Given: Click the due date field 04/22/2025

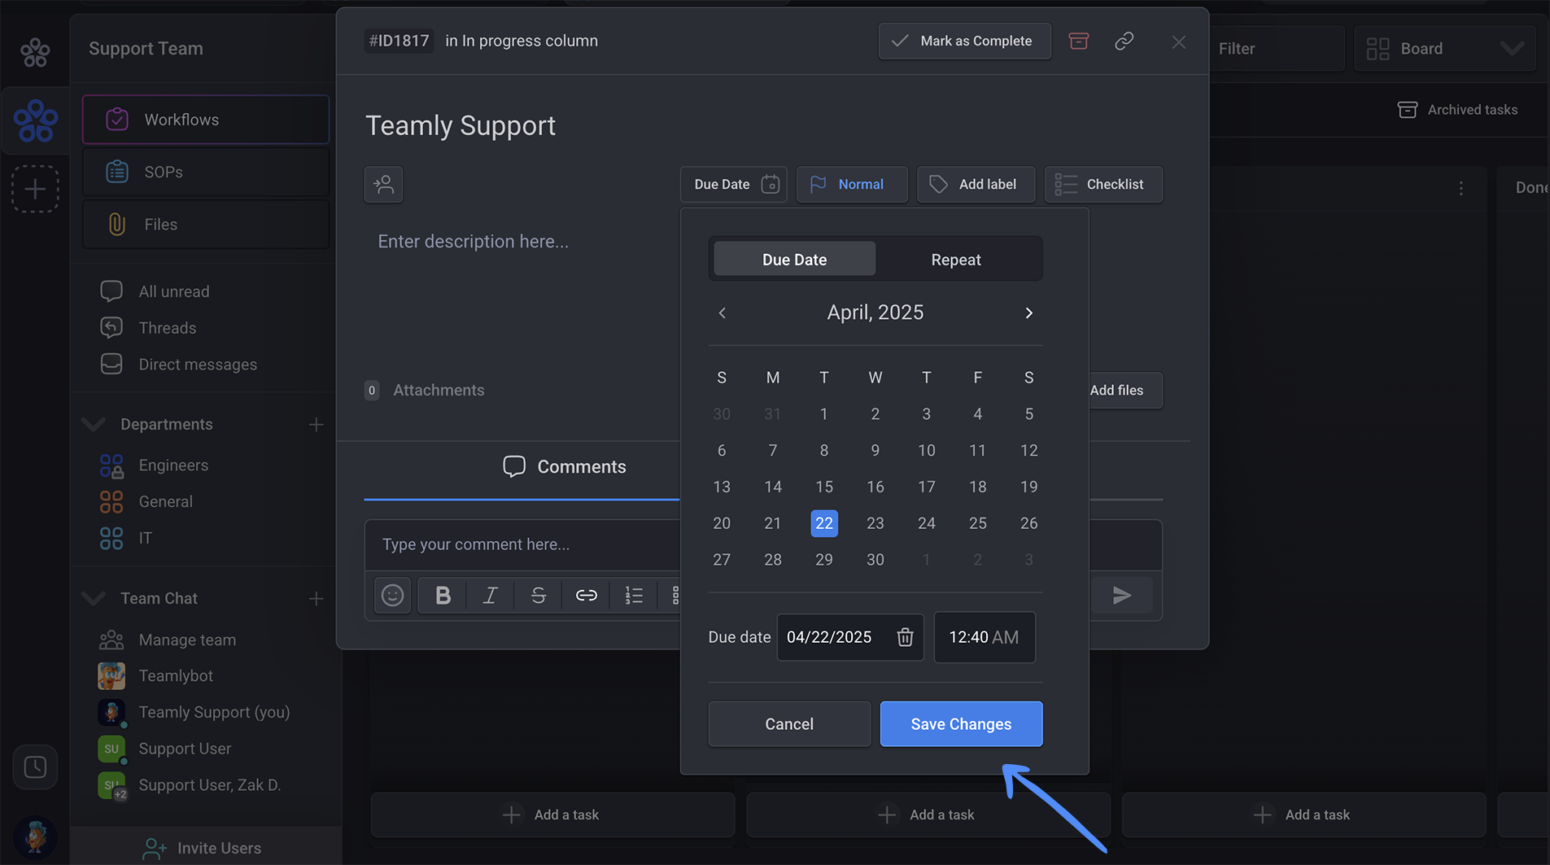Looking at the screenshot, I should (x=850, y=637).
